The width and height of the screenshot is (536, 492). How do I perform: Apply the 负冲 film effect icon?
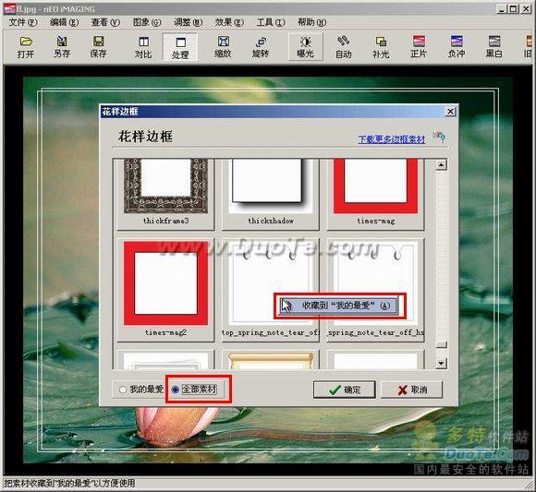tap(457, 47)
